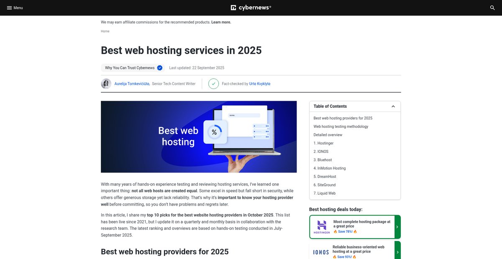Click Senior Tech Content Writer text

[174, 84]
